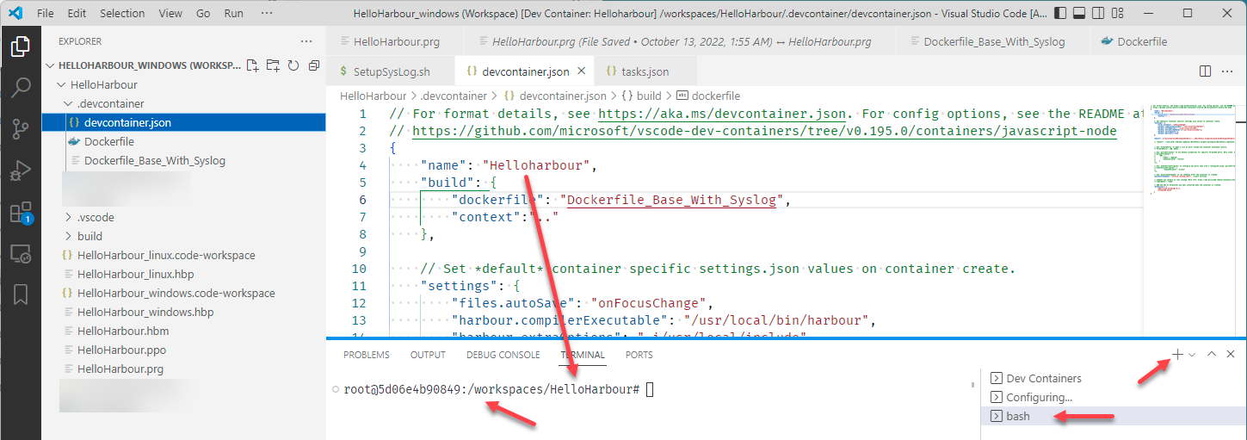Open the launch profile dropdown beside plus
This screenshot has height=440, width=1247.
pos(1192,355)
